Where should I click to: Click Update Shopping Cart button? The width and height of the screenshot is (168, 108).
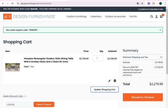click(104, 89)
